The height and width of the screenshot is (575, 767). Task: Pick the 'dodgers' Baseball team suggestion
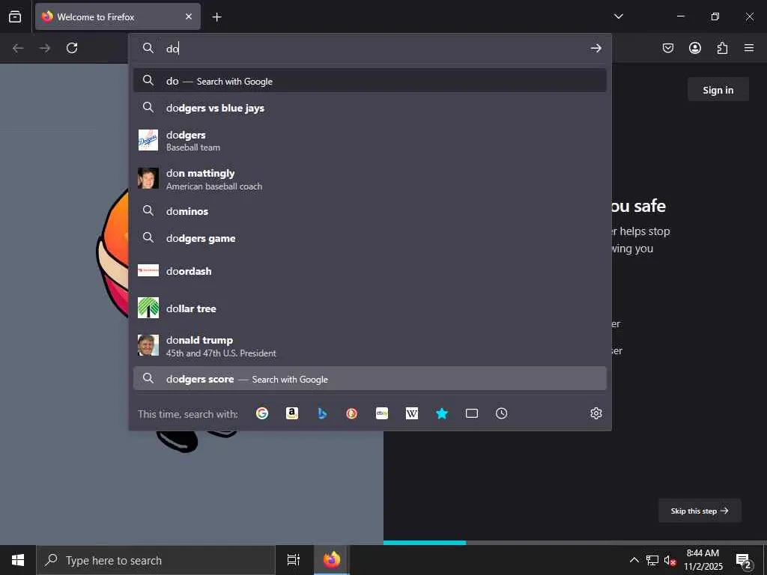point(370,140)
